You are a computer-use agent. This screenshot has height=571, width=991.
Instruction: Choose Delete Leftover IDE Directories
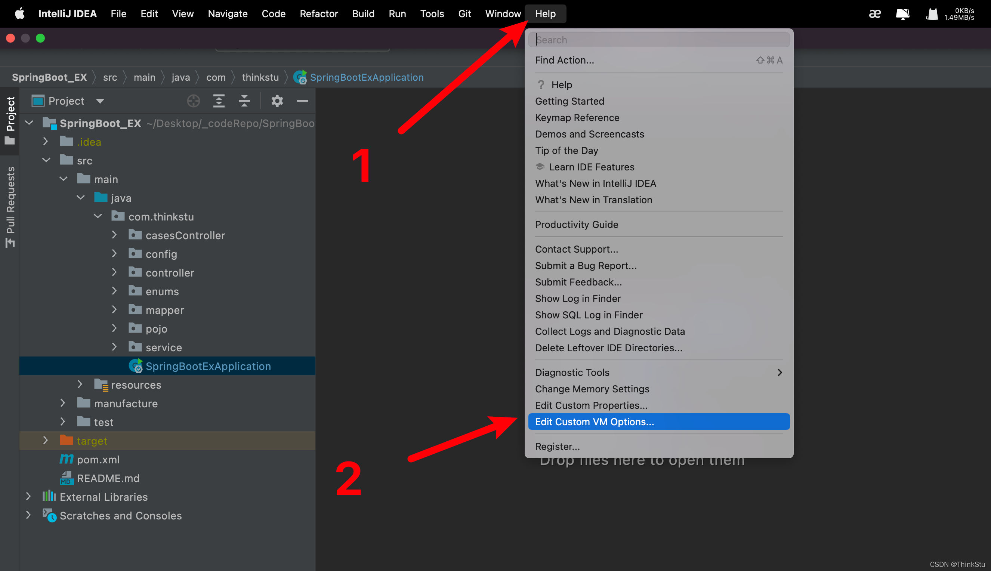(658, 348)
